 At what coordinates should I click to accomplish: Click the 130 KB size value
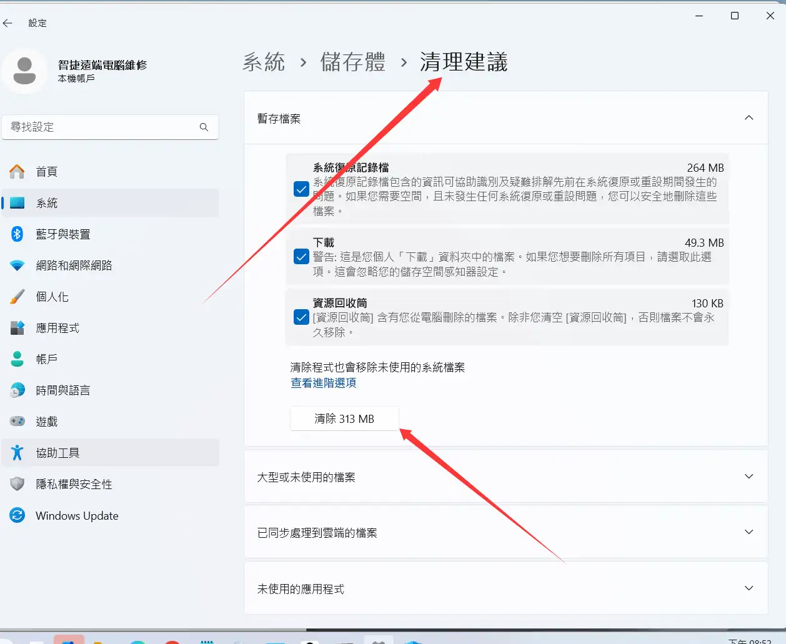click(707, 304)
